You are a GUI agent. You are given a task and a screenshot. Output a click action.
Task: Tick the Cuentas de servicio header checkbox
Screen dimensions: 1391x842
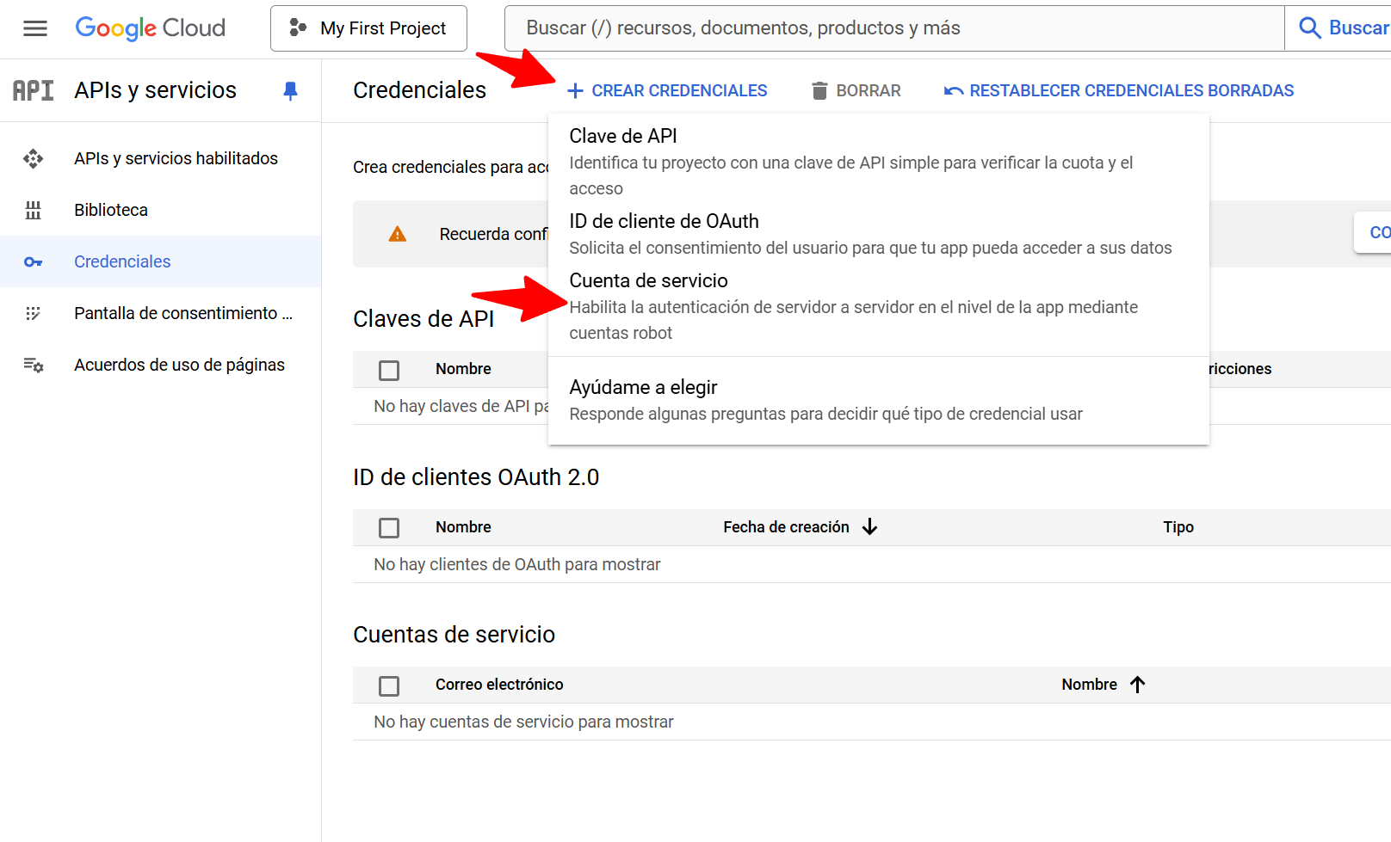[389, 685]
